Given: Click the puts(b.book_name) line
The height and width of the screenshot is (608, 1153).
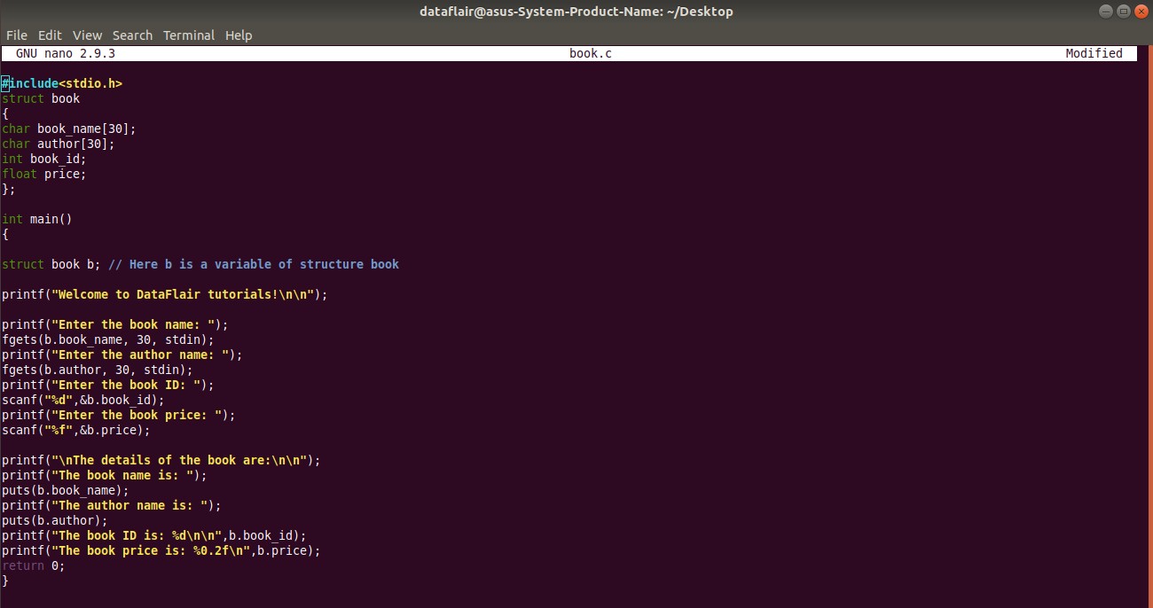Looking at the screenshot, I should coord(66,490).
